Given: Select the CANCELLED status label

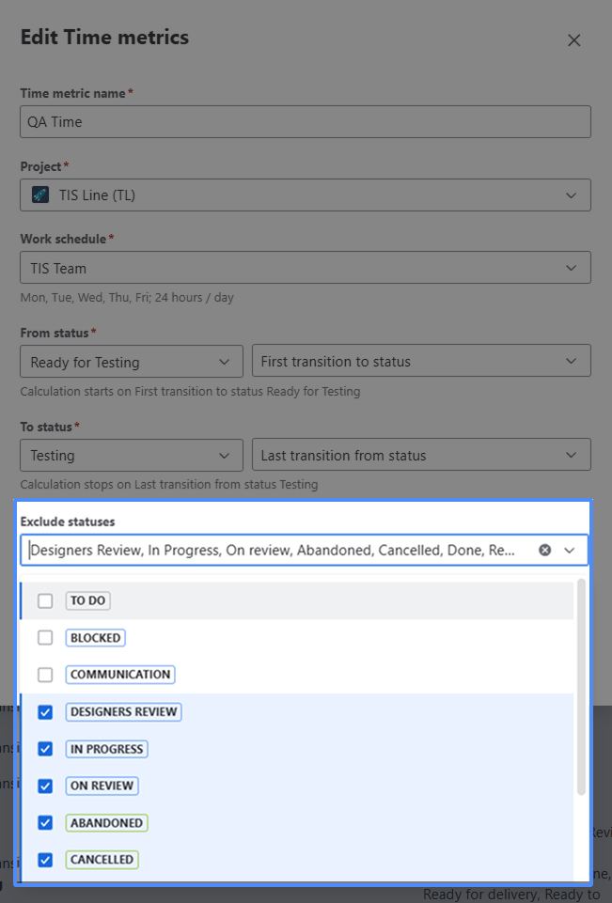Looking at the screenshot, I should point(102,860).
